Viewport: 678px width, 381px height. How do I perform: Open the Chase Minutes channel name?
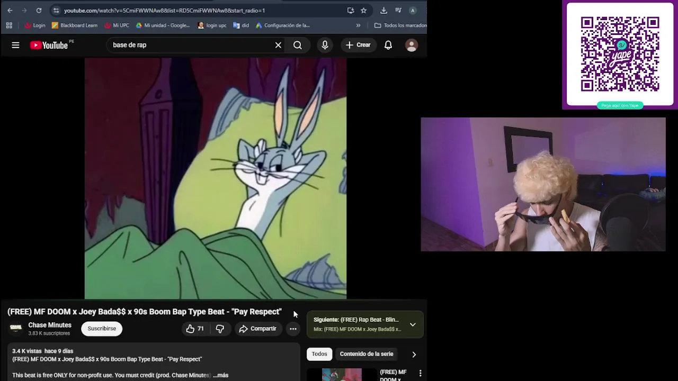[x=50, y=325]
